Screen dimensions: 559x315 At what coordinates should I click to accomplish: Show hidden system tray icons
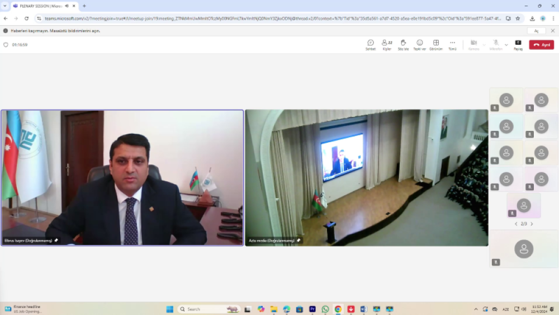pos(476,309)
